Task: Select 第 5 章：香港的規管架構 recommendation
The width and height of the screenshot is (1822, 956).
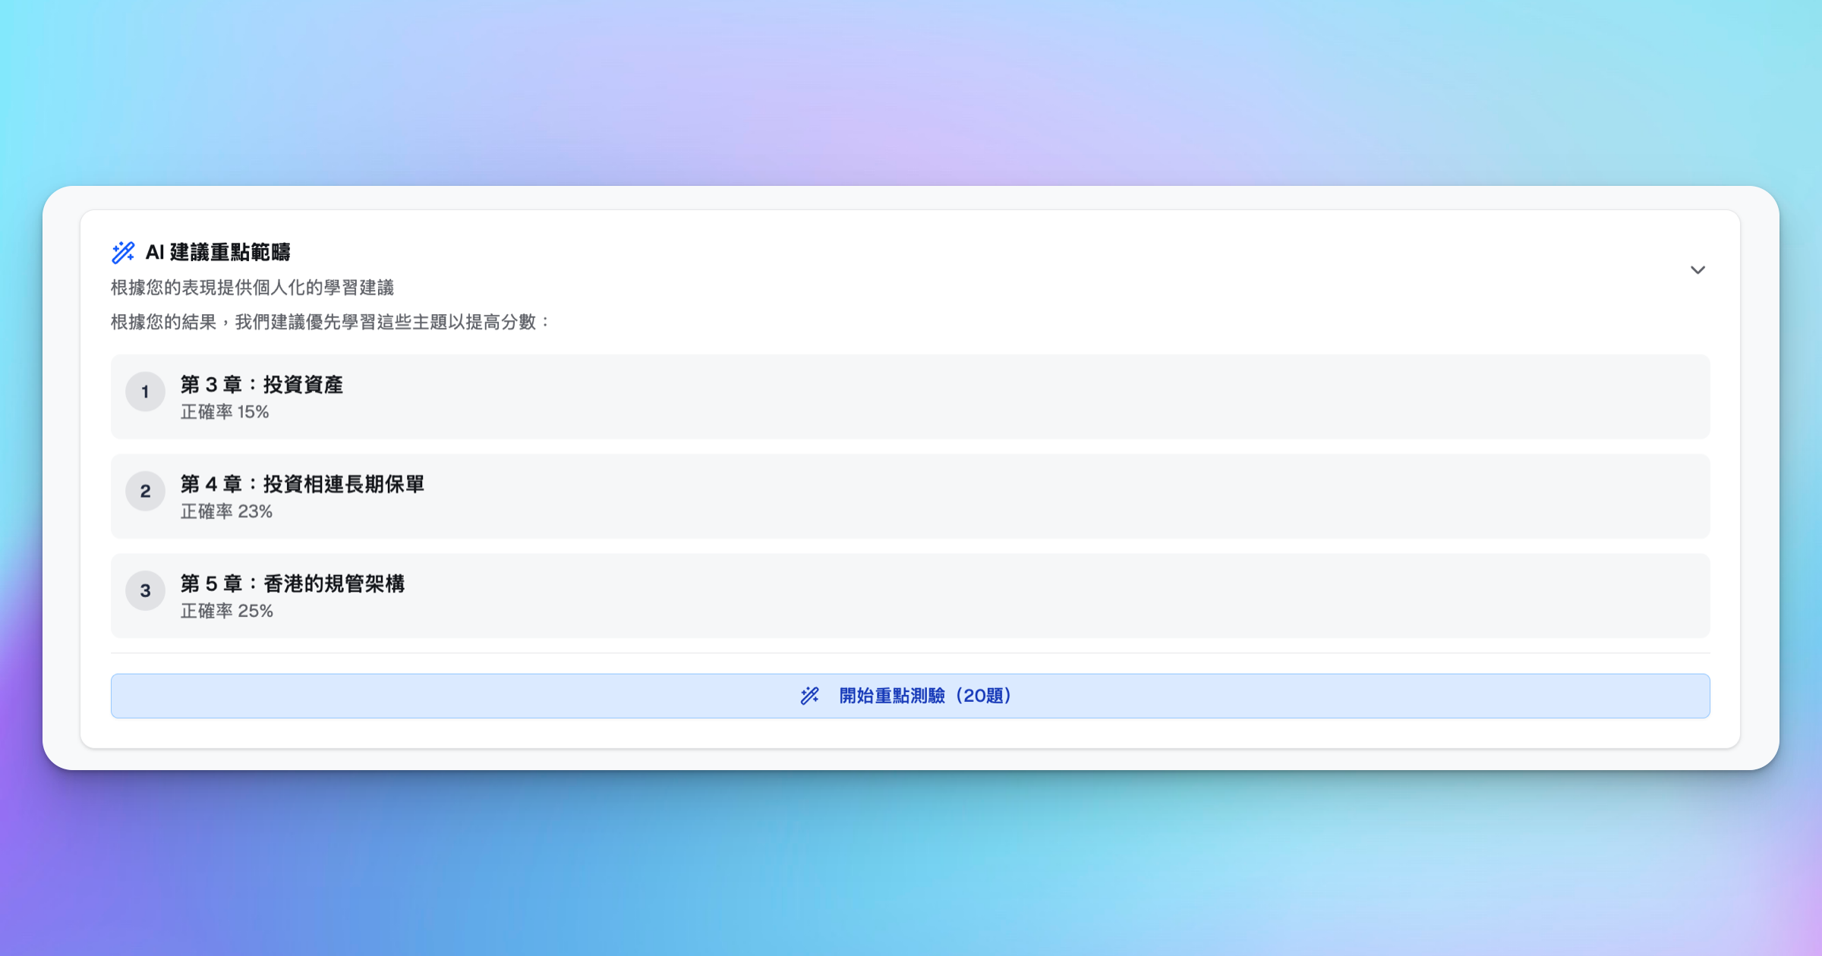Action: [910, 596]
